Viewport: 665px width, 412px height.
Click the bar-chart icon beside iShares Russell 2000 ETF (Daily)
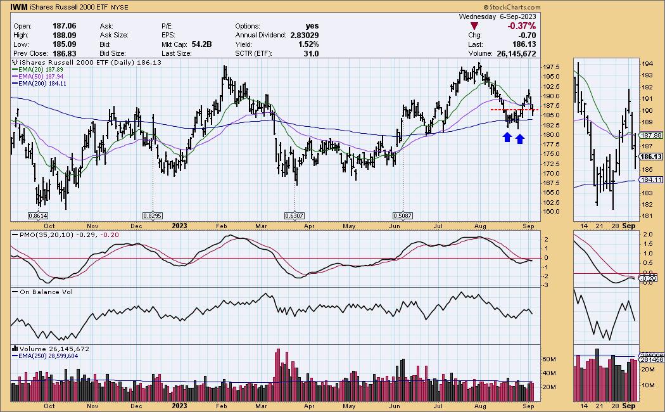click(15, 62)
